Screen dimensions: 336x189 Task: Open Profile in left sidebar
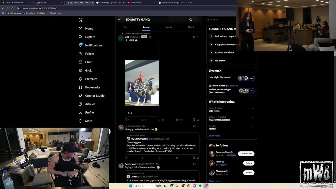pyautogui.click(x=86, y=112)
